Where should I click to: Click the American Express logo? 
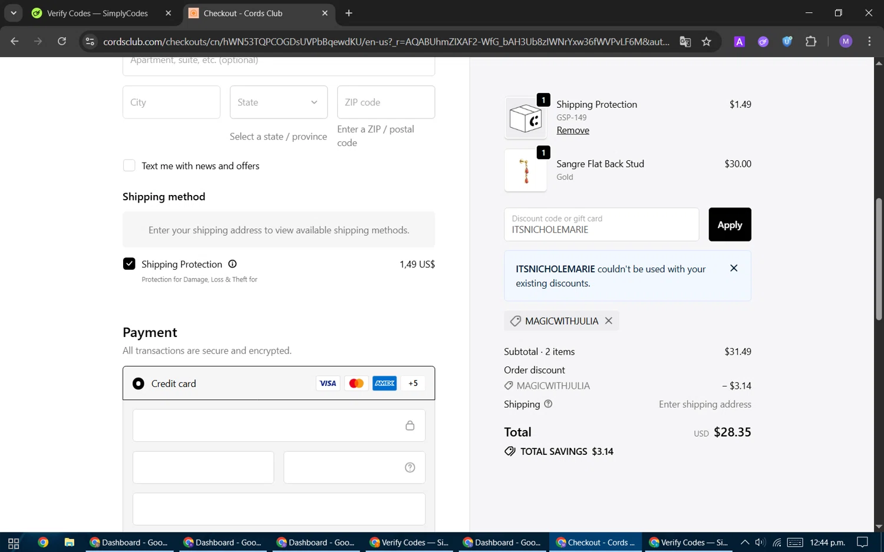385,384
